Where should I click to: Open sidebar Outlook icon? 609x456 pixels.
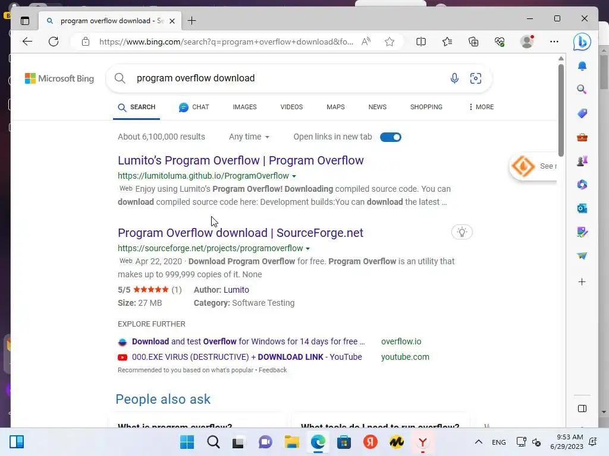582,208
